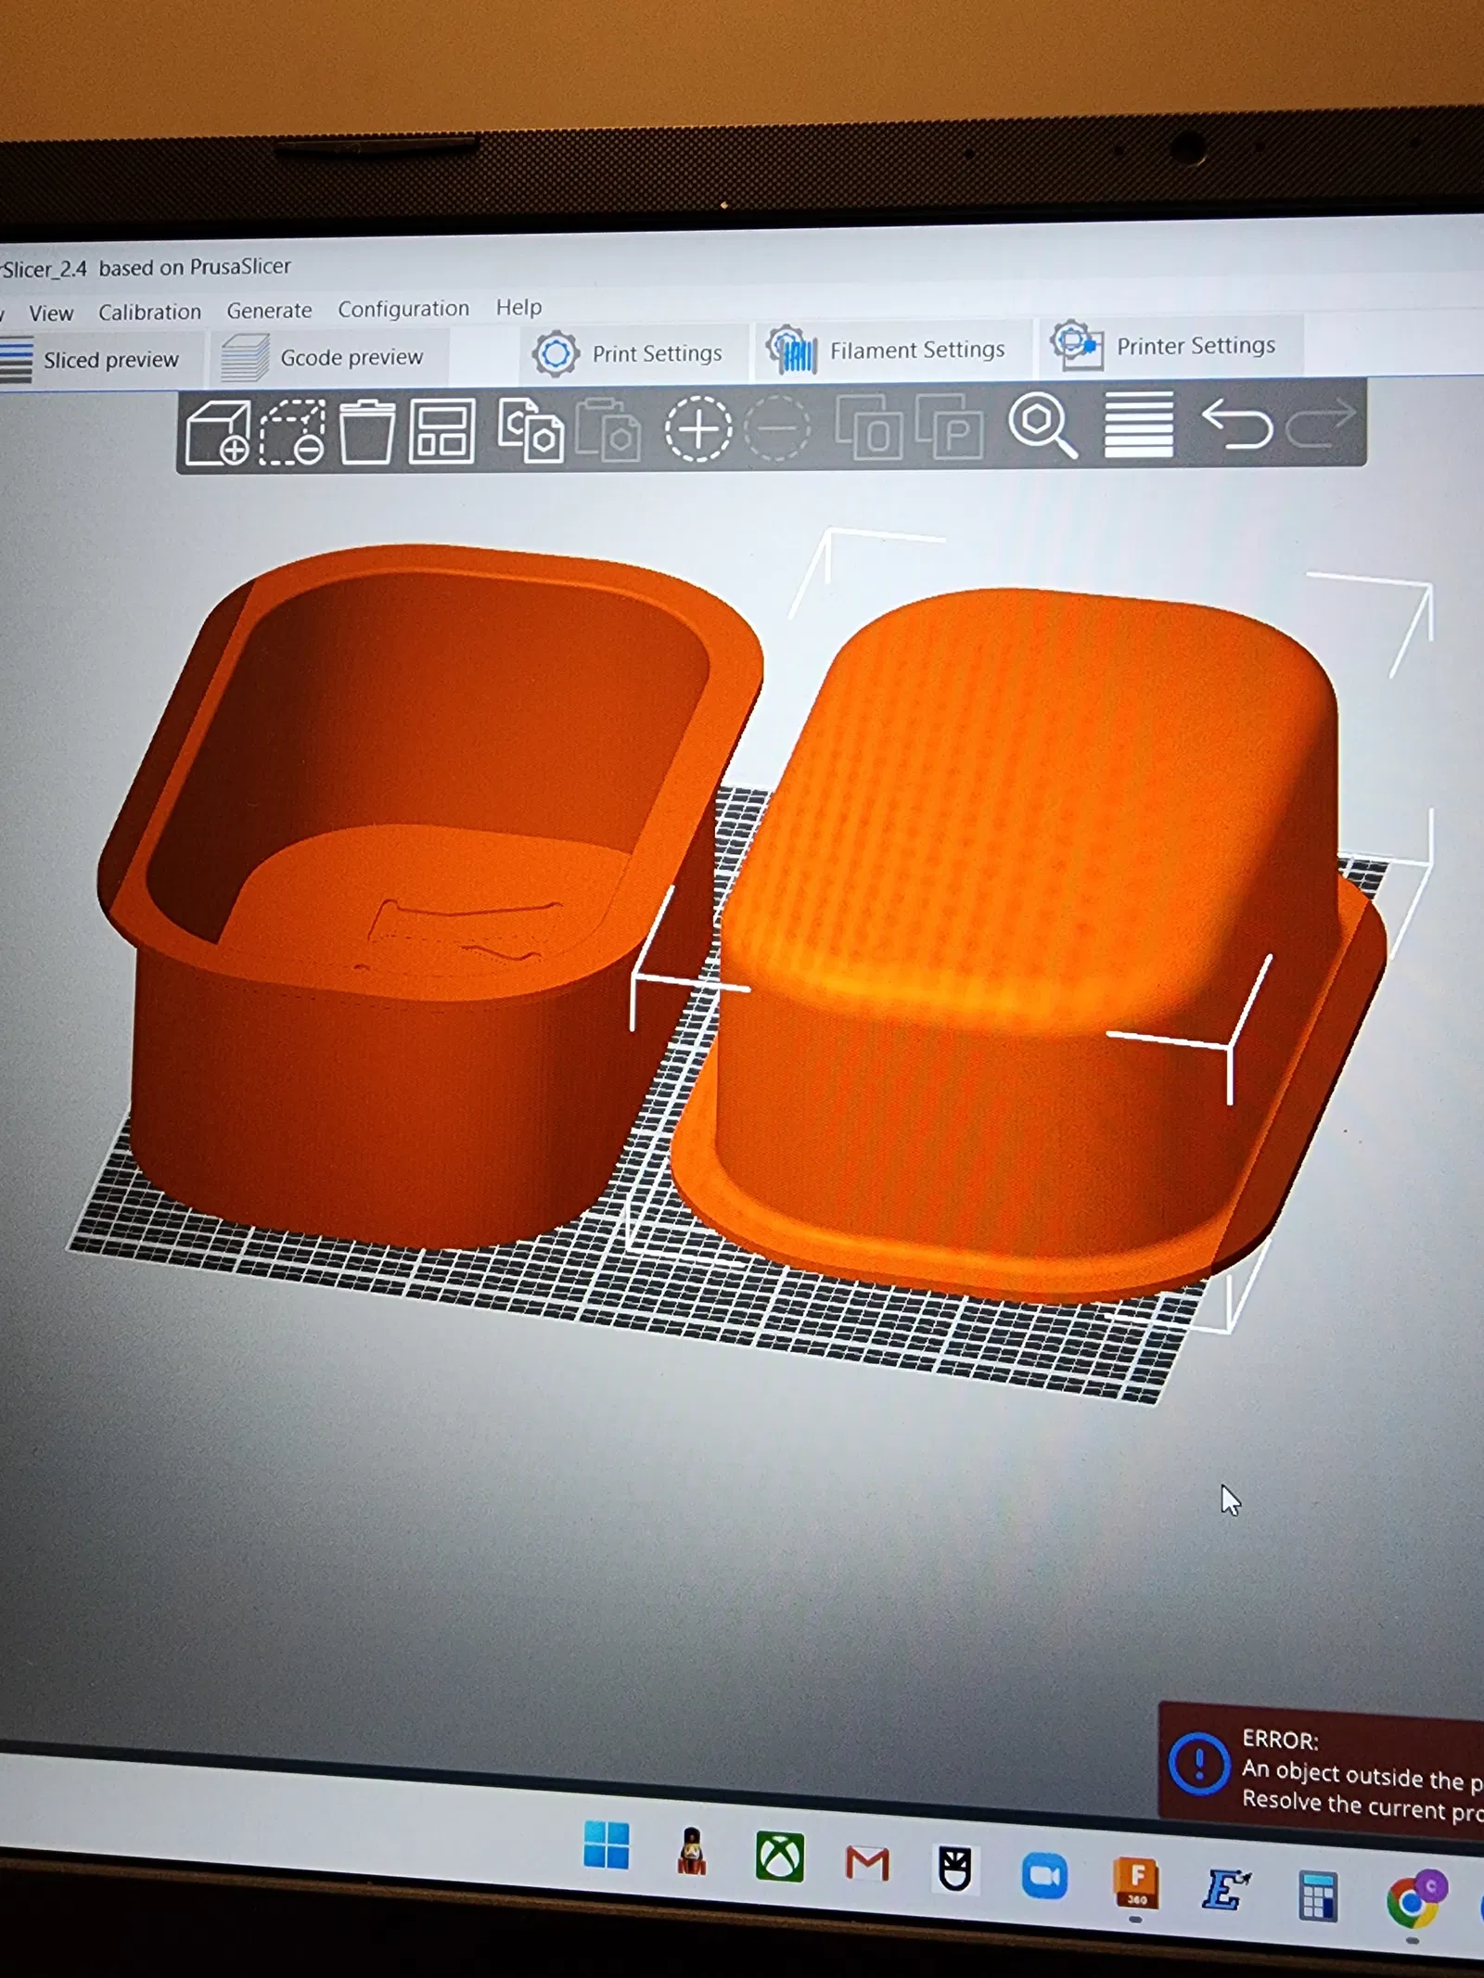Click the Copy icon in toolbar

click(x=531, y=429)
